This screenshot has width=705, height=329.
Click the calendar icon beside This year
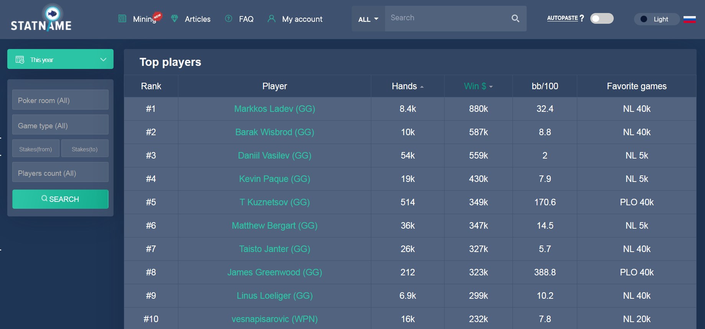click(x=19, y=59)
